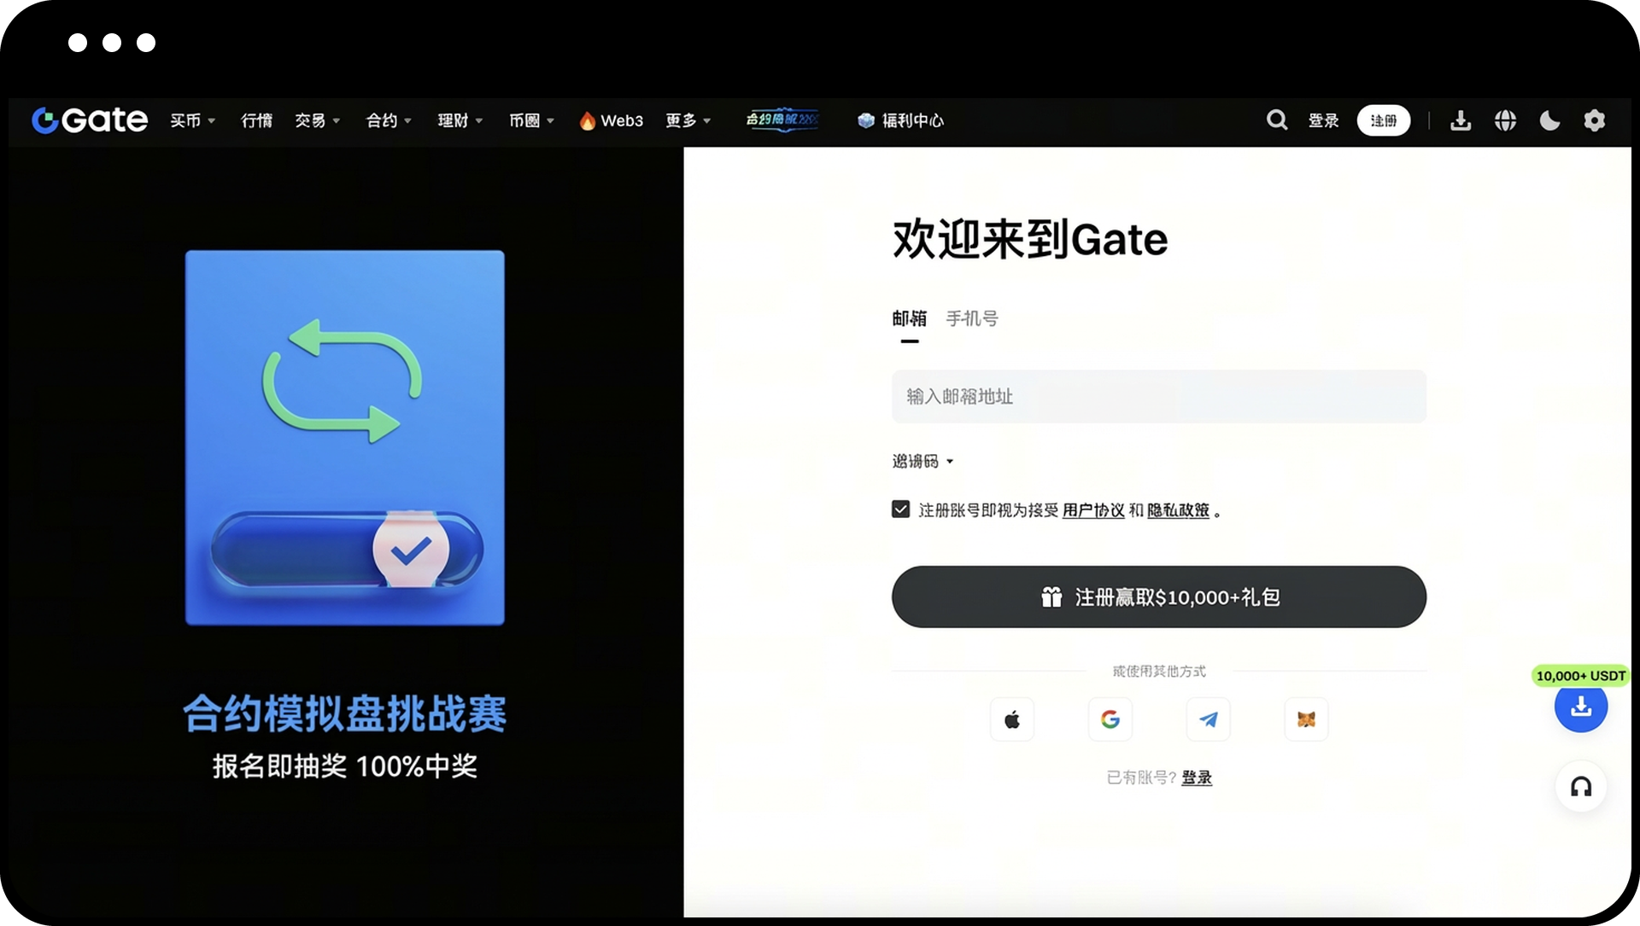The width and height of the screenshot is (1640, 926).
Task: Sign up with the Google icon
Action: click(1110, 719)
